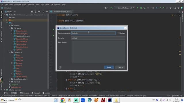Viewport: 184px width, 103px height.
Task: Open the Problems tool window tab
Action: click(24, 93)
